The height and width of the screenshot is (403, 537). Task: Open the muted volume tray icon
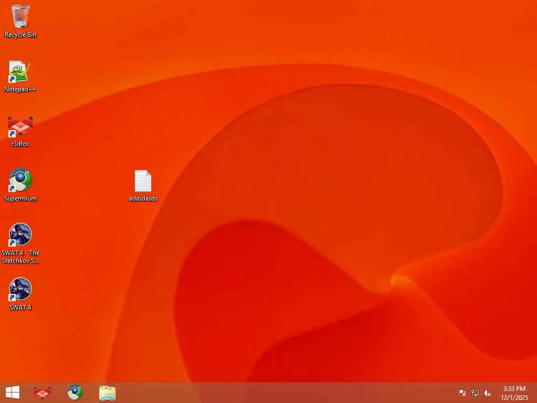coord(487,393)
